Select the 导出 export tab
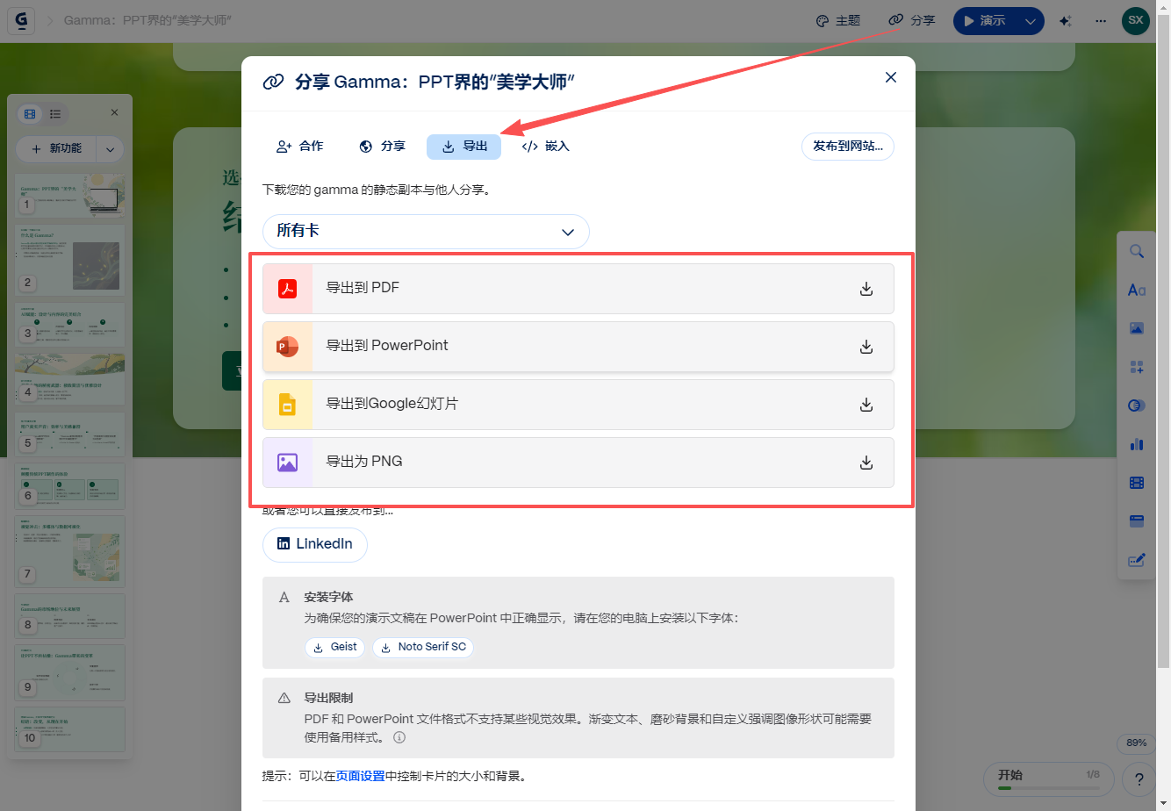The width and height of the screenshot is (1171, 811). pyautogui.click(x=464, y=147)
